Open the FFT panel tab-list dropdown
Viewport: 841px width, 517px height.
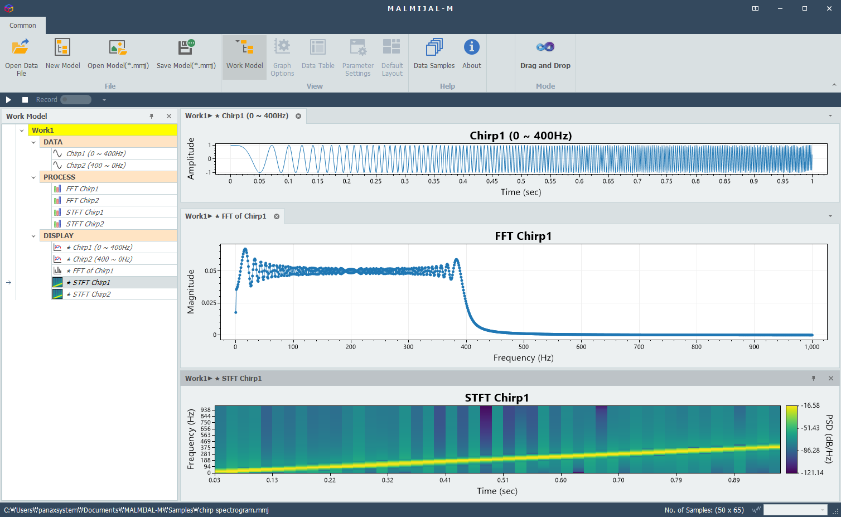(x=830, y=216)
